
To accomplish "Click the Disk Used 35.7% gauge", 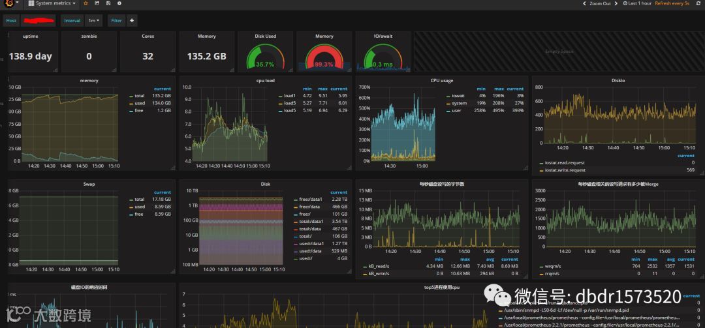I will 265,56.
